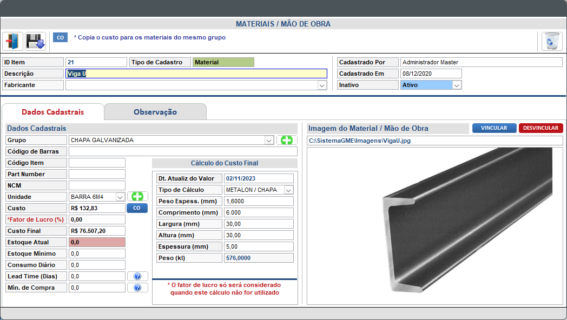Click the VINCULAR button
The height and width of the screenshot is (320, 567).
(494, 128)
